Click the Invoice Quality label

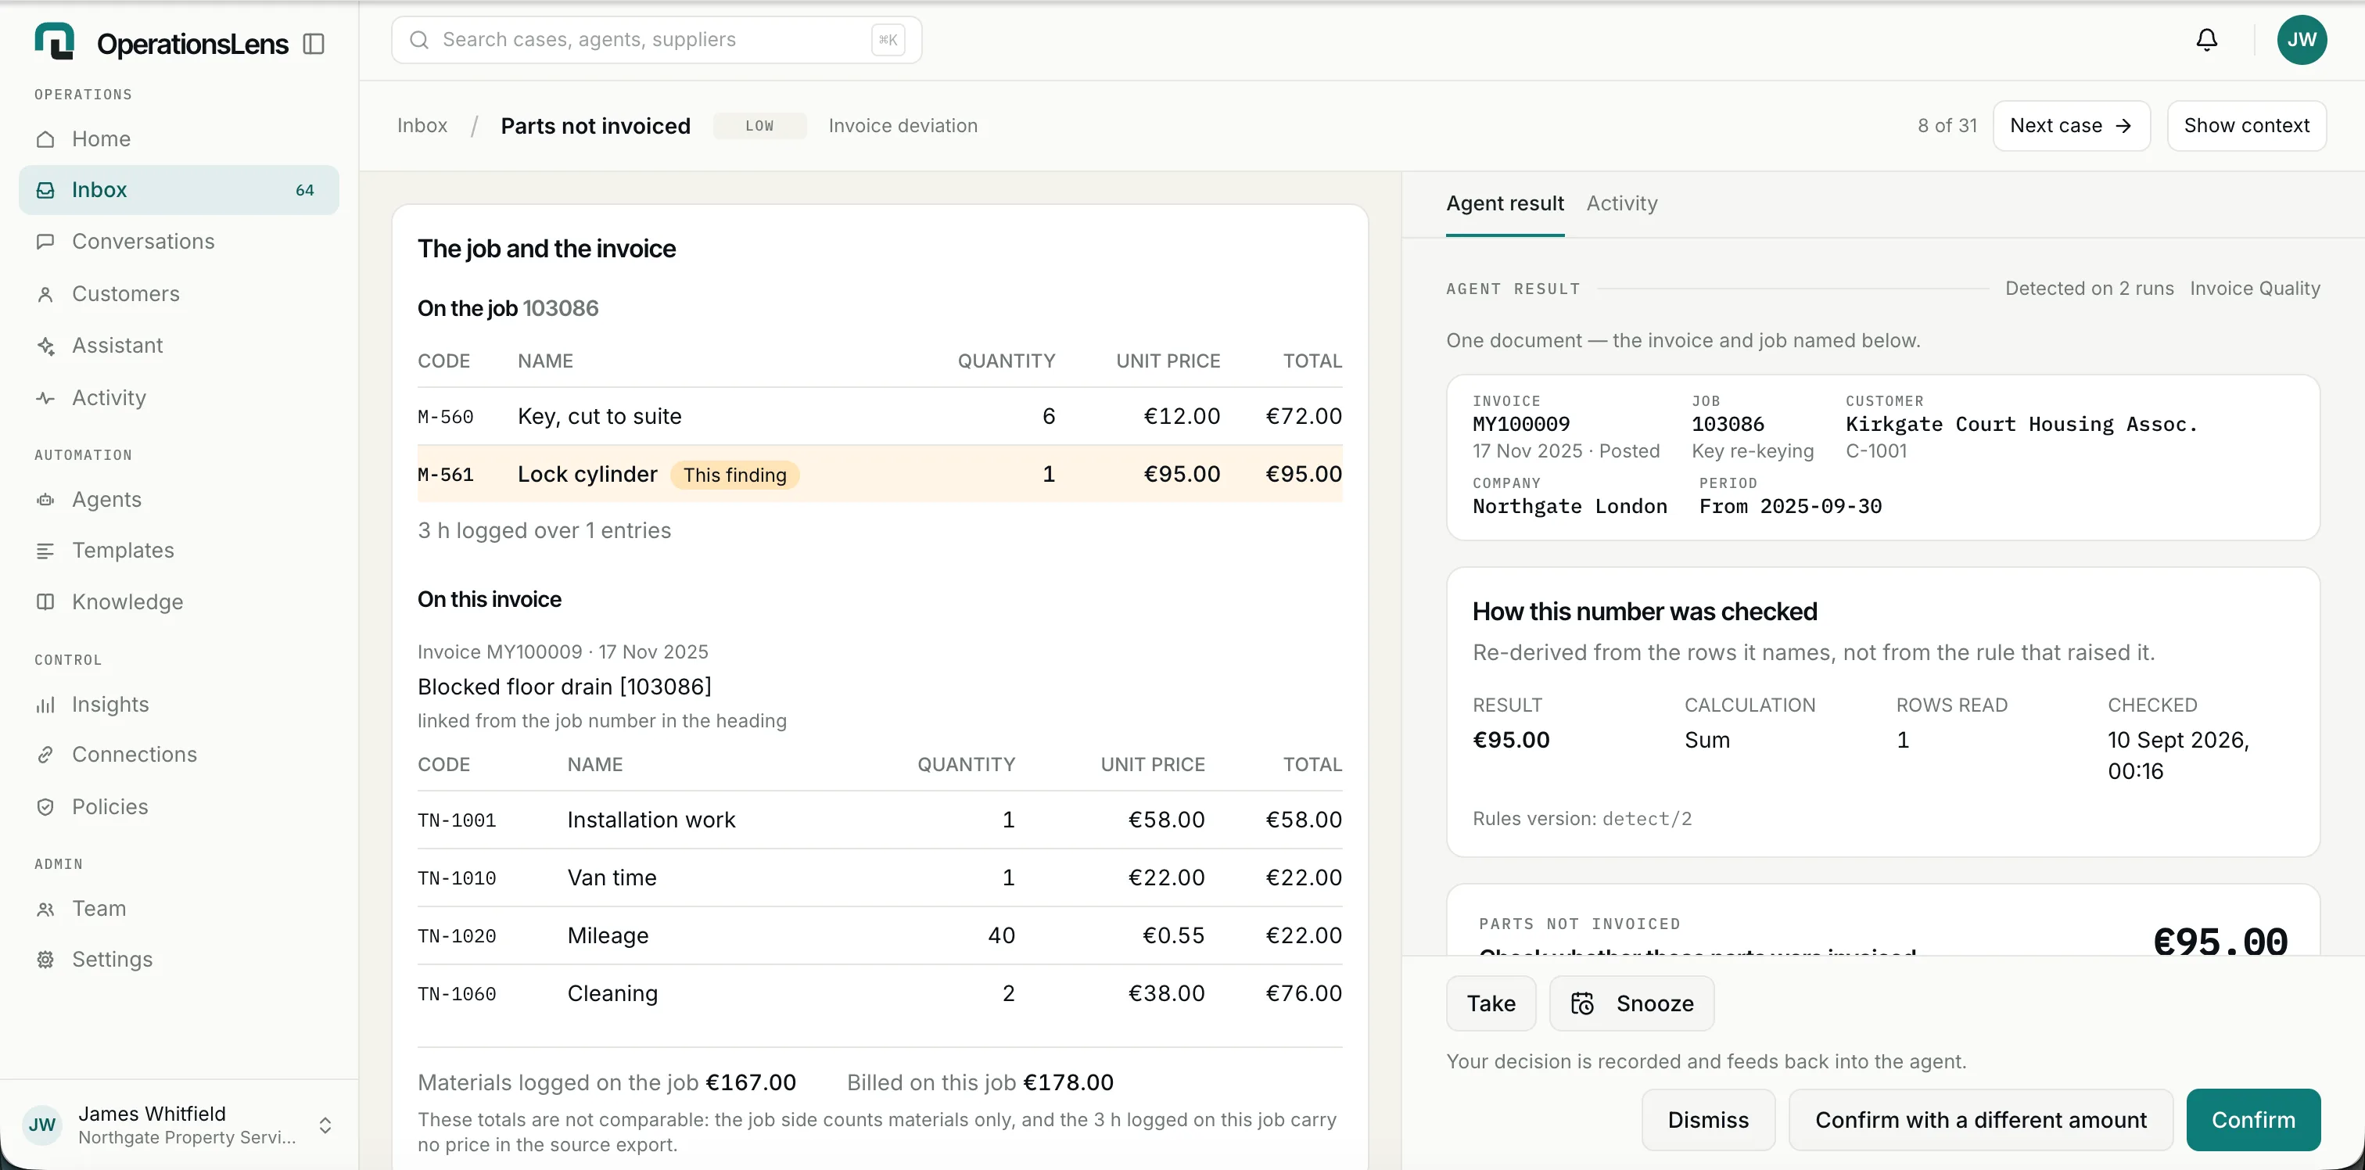click(2254, 289)
